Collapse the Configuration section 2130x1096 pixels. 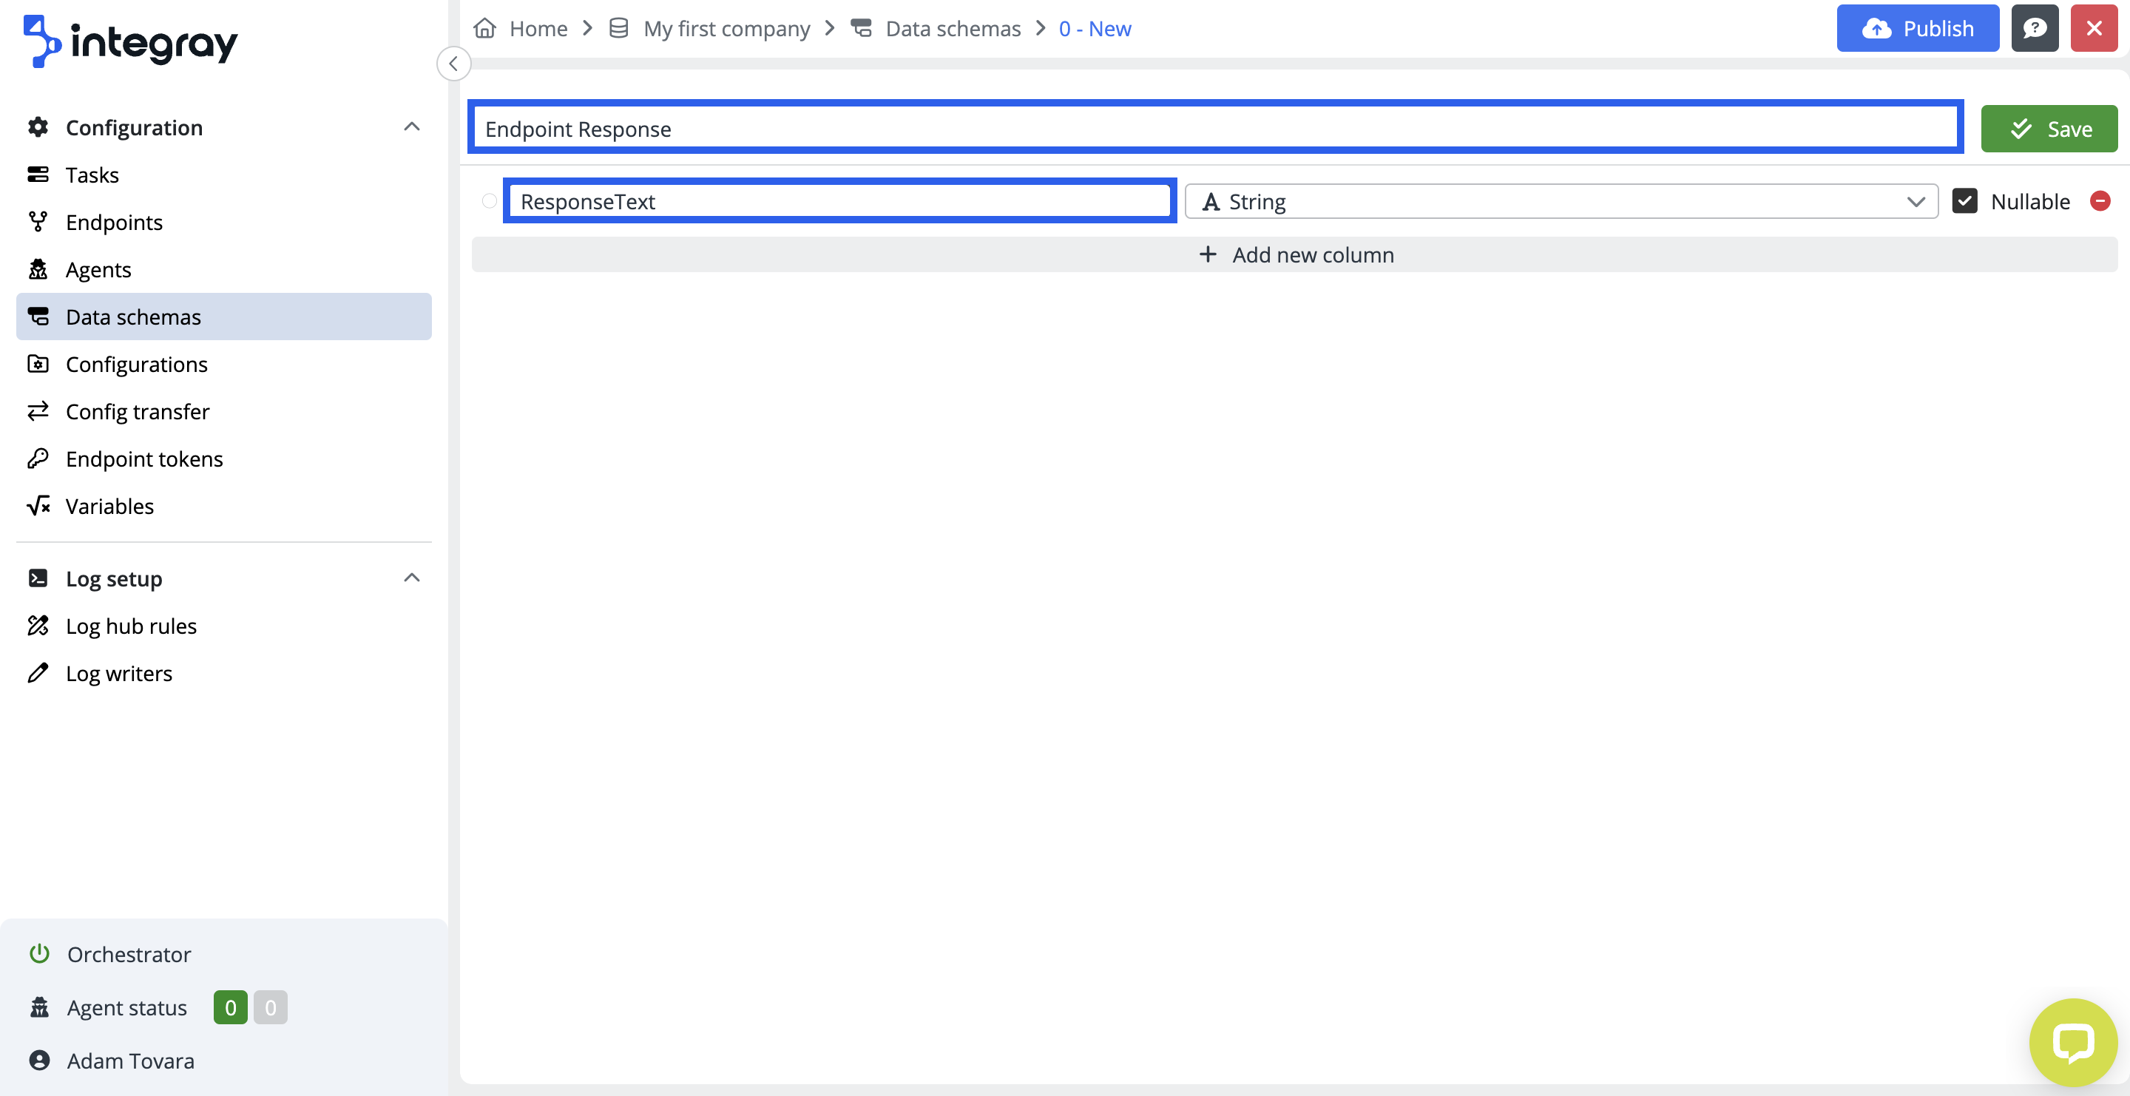click(412, 127)
